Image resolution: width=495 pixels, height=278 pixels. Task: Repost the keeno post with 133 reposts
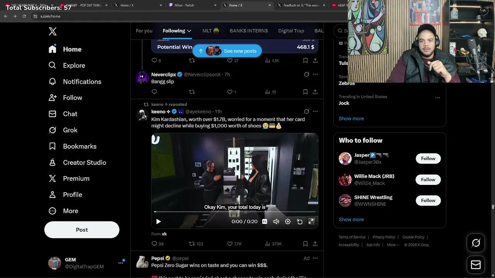196,244
